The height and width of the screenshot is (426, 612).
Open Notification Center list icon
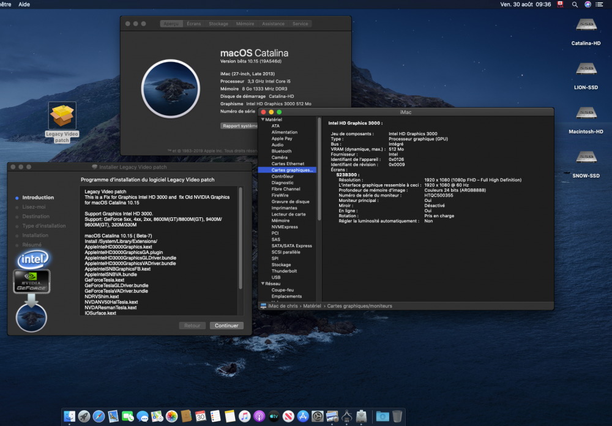tap(599, 4)
